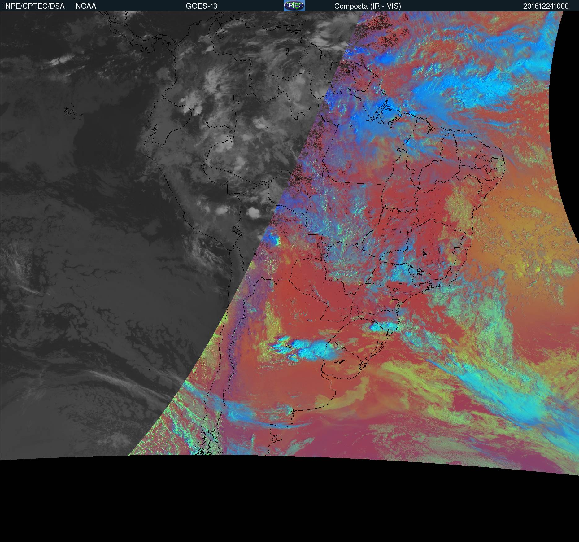Image resolution: width=579 pixels, height=542 pixels.
Task: Click the GOES-13 satellite name
Action: click(201, 6)
